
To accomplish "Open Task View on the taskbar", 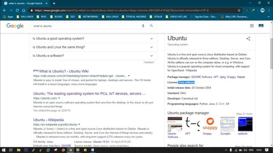I will click(11, 150).
